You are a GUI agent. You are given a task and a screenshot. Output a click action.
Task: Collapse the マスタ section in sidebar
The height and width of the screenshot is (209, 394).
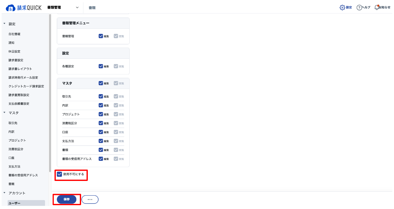(x=4, y=113)
